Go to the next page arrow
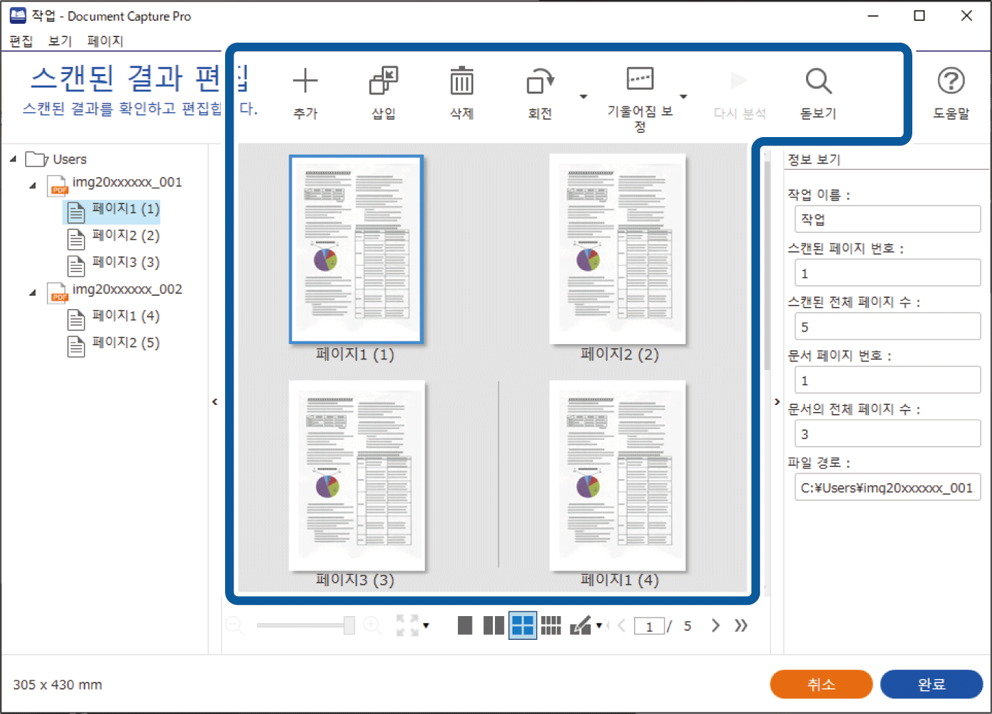Image resolution: width=992 pixels, height=714 pixels. coord(715,625)
